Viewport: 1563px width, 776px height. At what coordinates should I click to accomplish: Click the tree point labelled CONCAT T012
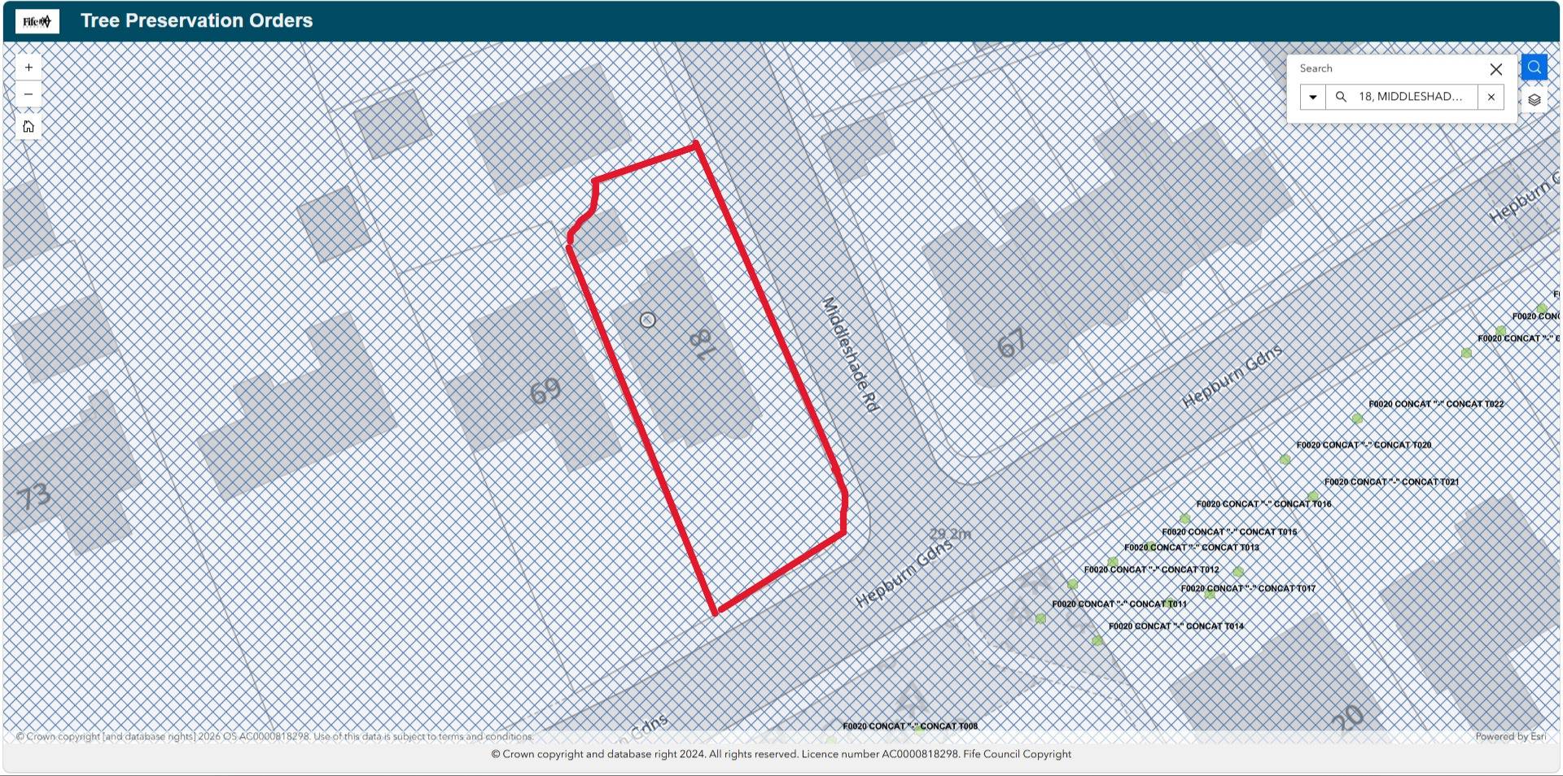click(1073, 584)
